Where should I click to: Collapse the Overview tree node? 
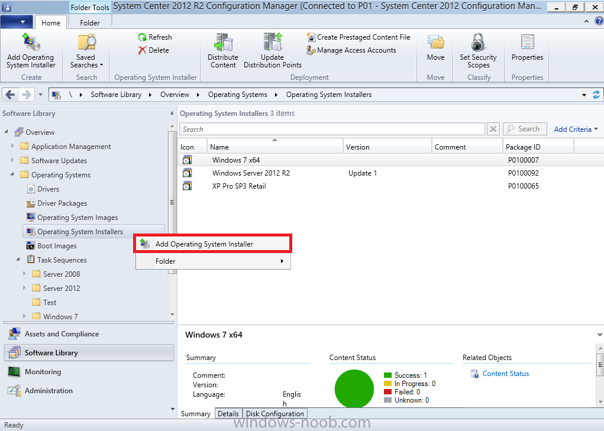[x=6, y=132]
